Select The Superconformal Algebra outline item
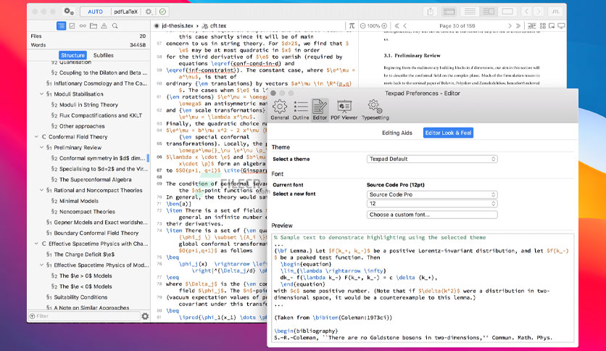606x351 pixels. 96,179
